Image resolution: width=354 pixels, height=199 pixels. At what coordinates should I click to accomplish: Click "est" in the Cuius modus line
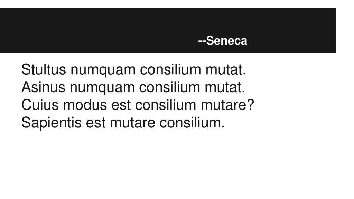point(121,105)
